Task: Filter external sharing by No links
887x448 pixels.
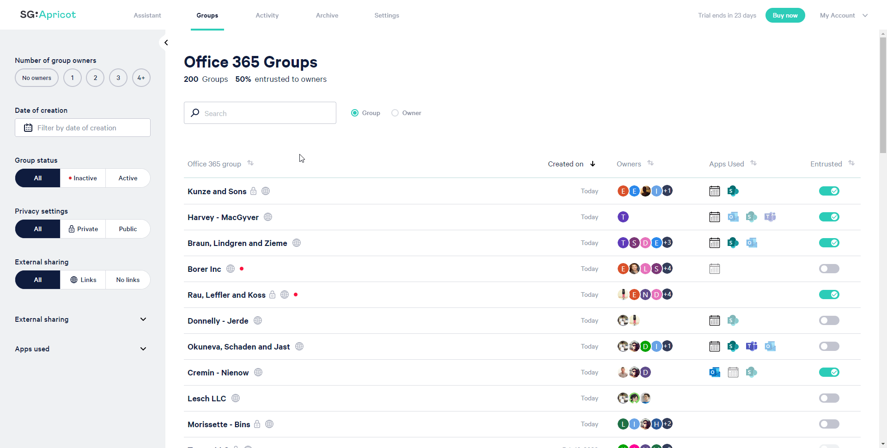Action: 128,280
